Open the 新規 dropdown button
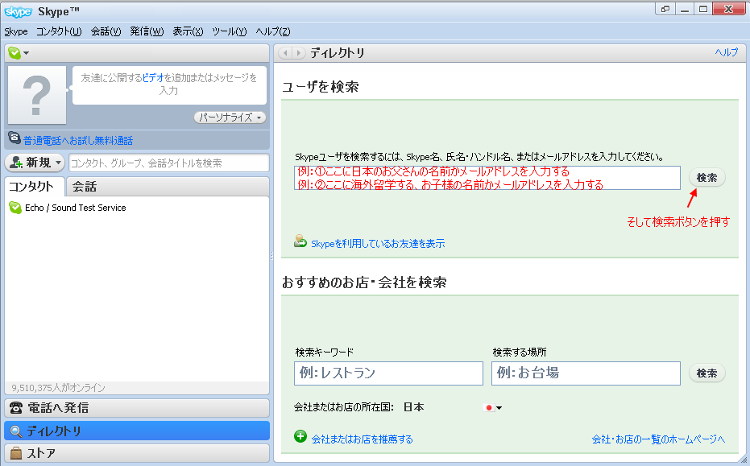The image size is (750, 466). [x=35, y=163]
